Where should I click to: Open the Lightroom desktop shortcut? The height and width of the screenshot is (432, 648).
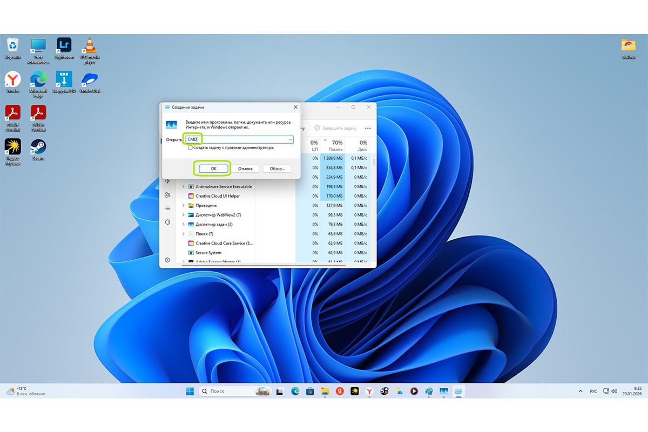pos(64,47)
